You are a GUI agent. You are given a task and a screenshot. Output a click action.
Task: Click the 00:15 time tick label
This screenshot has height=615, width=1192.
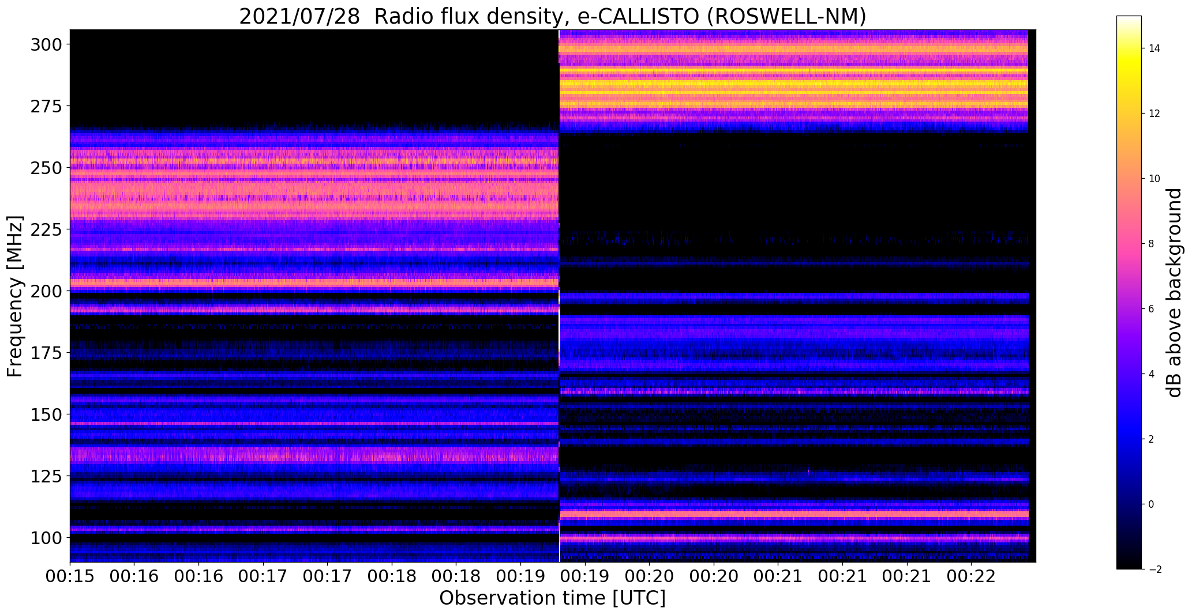(x=70, y=576)
